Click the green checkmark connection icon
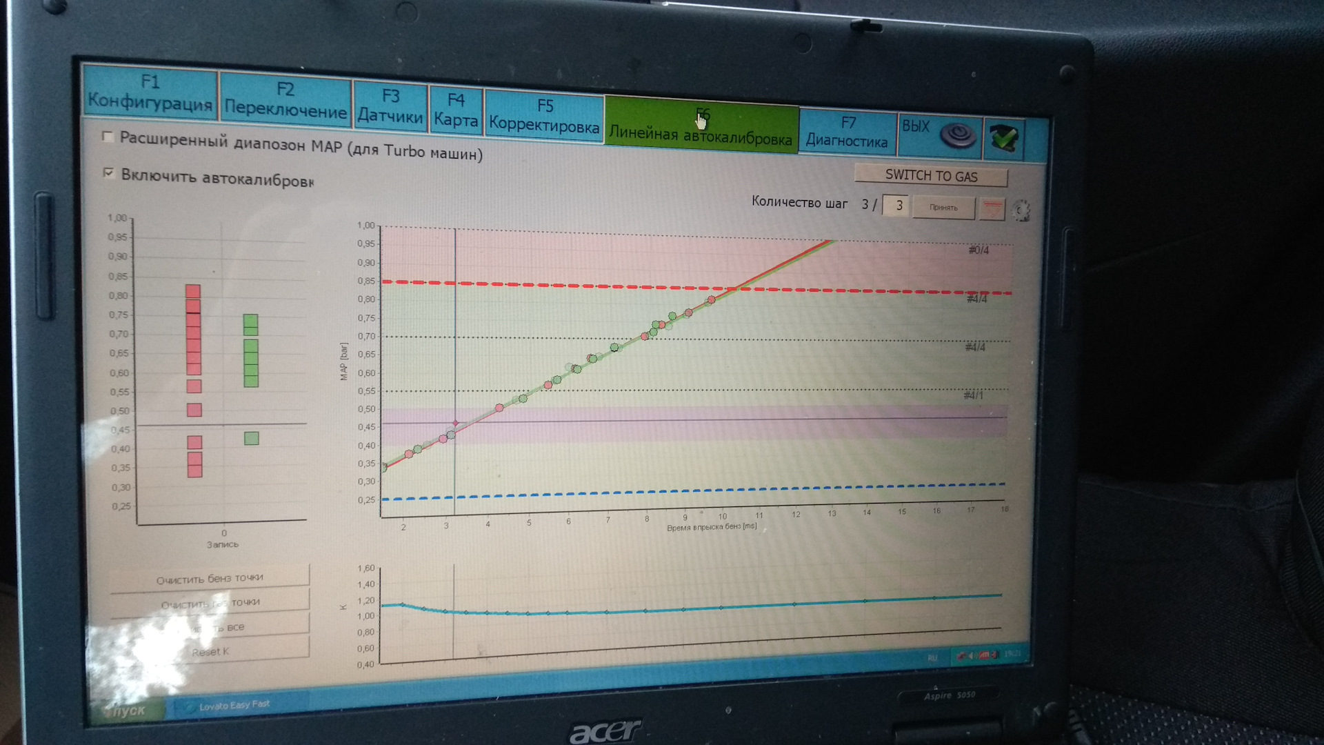The image size is (1324, 745). 1004,138
